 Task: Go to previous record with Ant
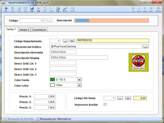point(139,9)
